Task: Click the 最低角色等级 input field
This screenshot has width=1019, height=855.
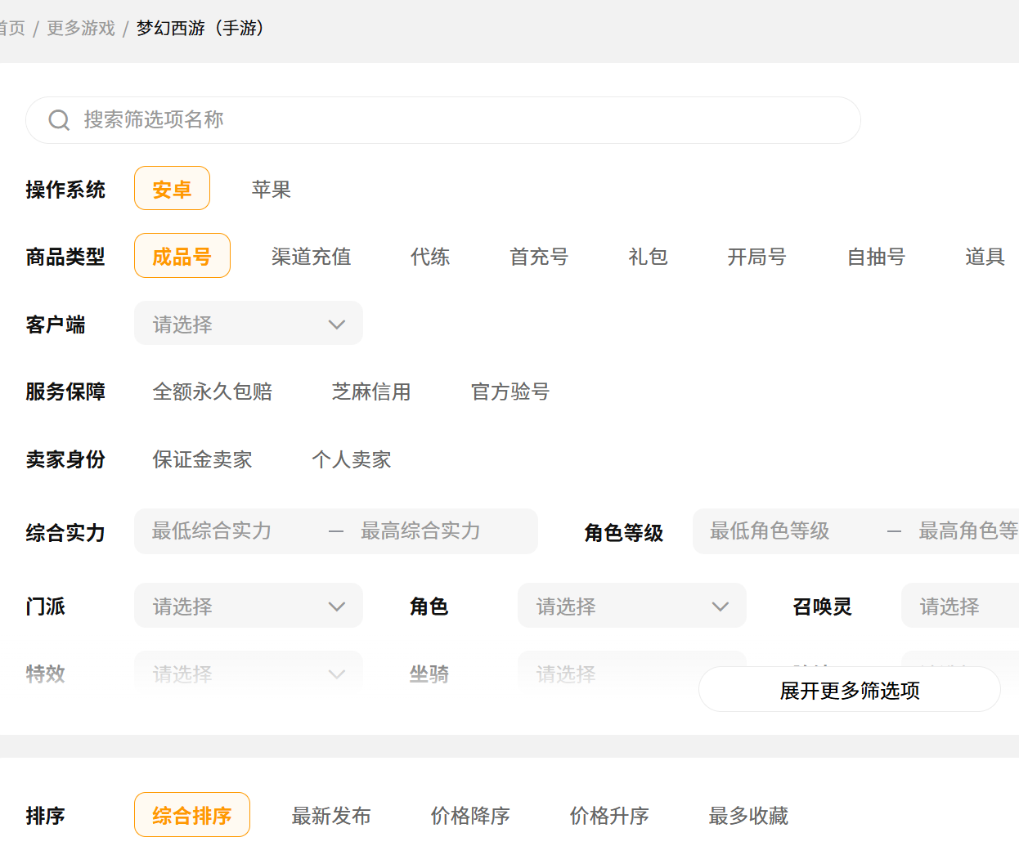Action: pos(785,531)
